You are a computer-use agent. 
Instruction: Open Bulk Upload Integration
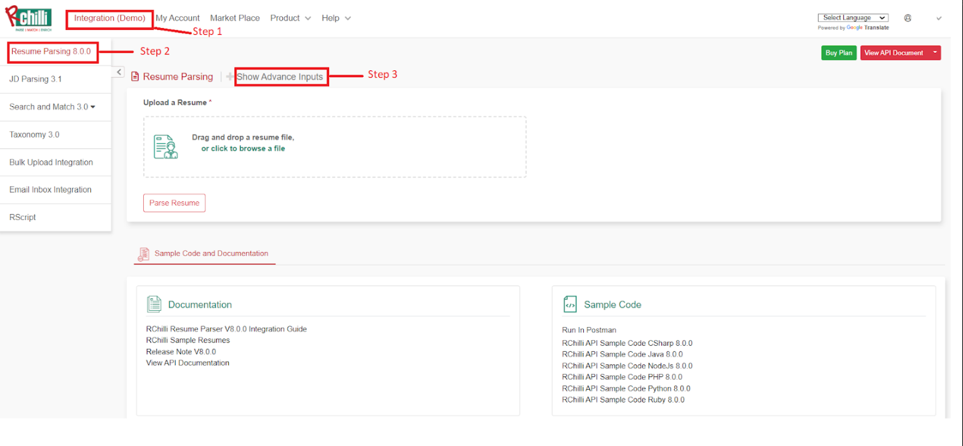(51, 162)
